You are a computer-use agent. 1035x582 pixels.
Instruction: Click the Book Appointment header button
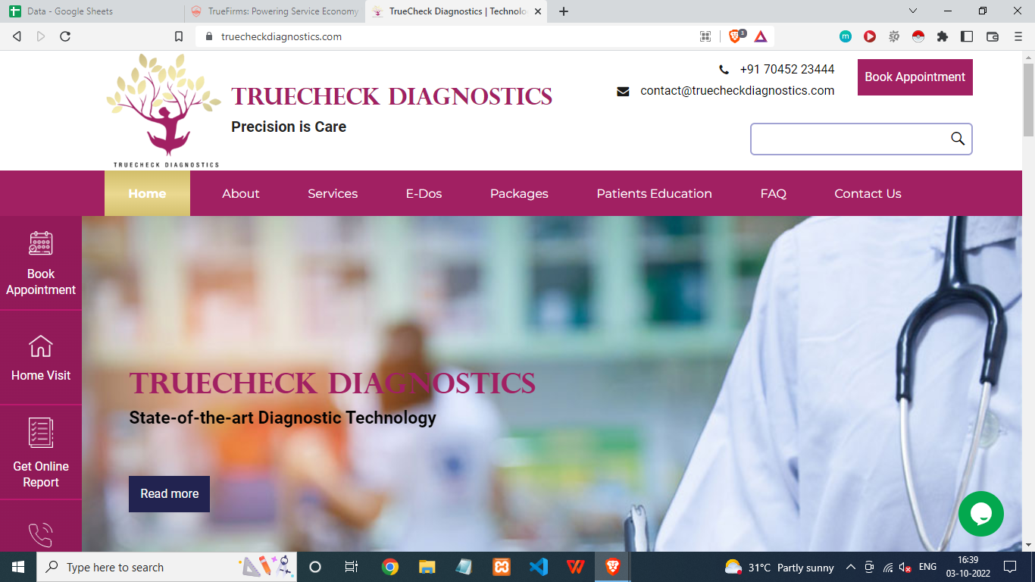tap(915, 77)
